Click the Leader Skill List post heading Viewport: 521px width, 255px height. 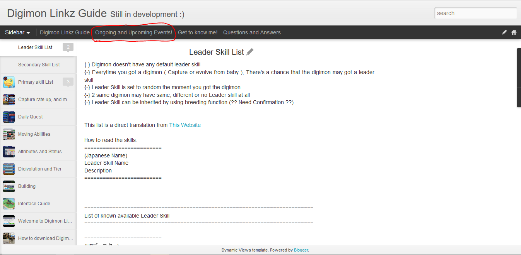click(217, 52)
